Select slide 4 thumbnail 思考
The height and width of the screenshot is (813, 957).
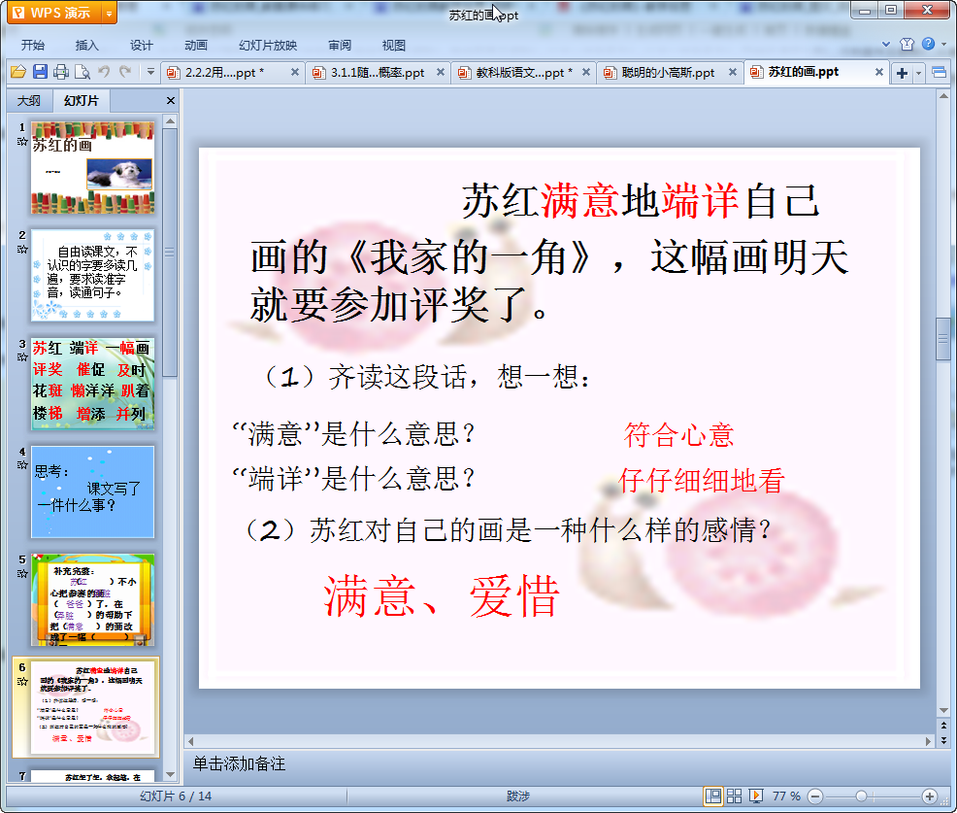click(x=93, y=491)
